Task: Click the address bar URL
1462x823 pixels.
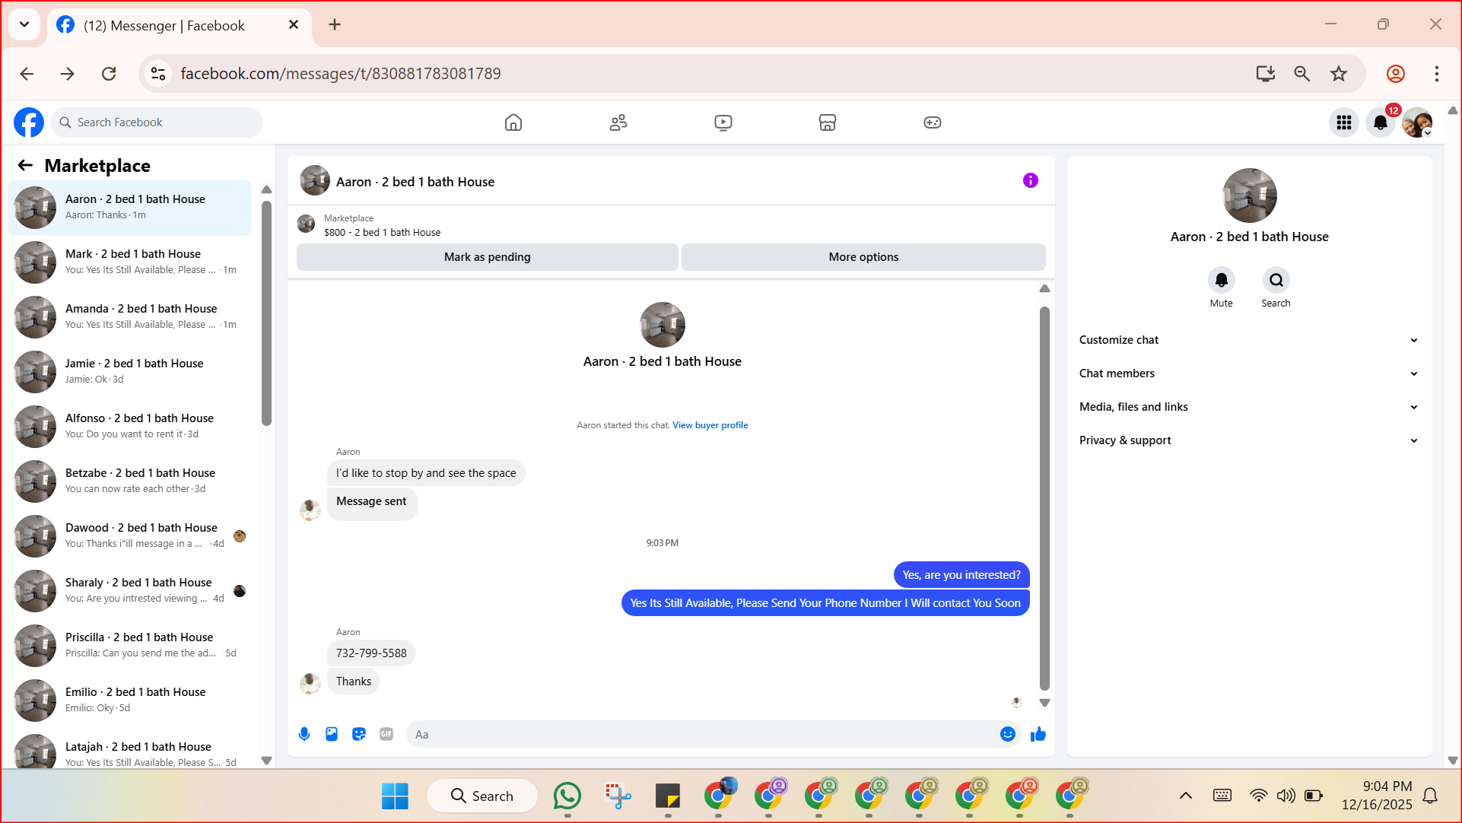Action: (x=341, y=74)
